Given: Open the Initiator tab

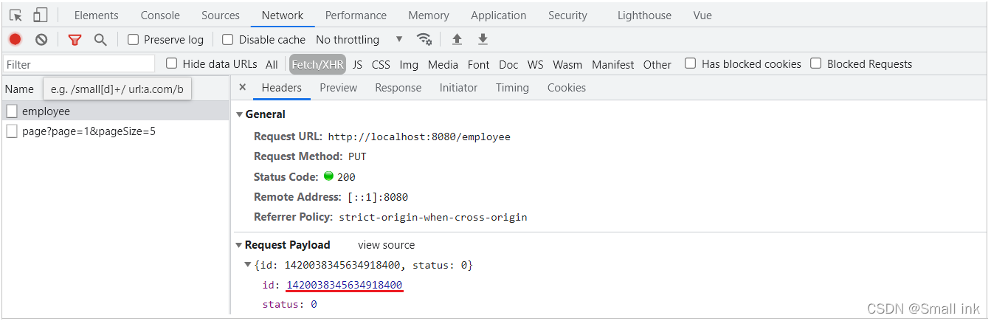Looking at the screenshot, I should click(459, 87).
